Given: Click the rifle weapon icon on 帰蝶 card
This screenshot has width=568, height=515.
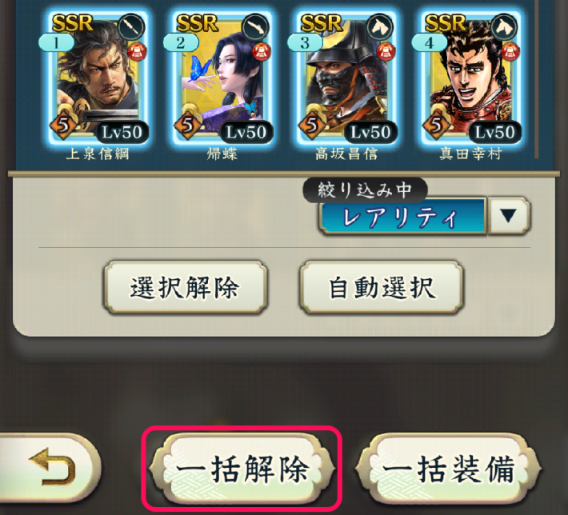Looking at the screenshot, I should pos(255,26).
